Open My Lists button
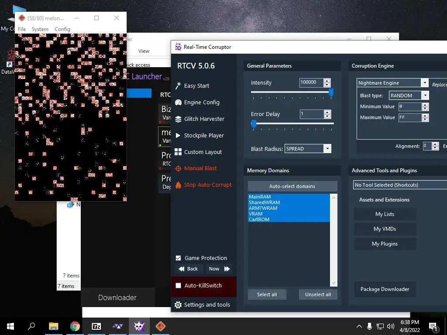This screenshot has height=335, width=447. pyautogui.click(x=385, y=214)
